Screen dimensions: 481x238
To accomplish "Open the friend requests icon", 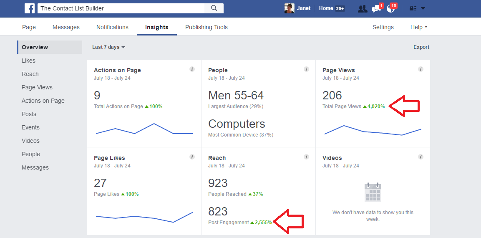I will (x=363, y=8).
